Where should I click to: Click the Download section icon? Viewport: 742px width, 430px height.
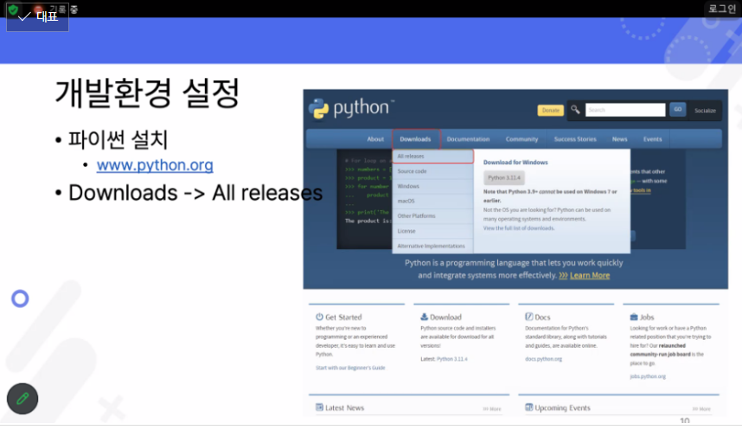tap(424, 317)
